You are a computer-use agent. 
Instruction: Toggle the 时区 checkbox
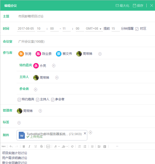point(137,29)
